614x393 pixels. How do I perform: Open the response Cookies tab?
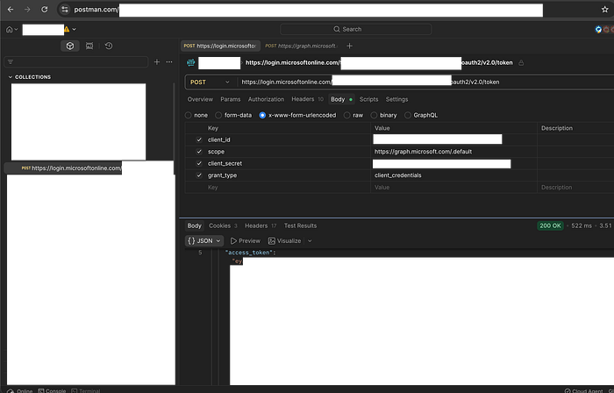pos(223,225)
